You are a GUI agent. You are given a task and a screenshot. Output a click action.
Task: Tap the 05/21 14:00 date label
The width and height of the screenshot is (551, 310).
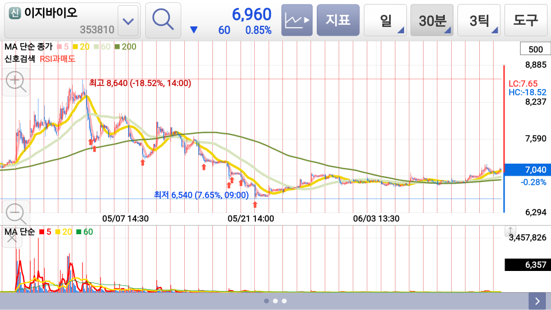click(x=251, y=219)
